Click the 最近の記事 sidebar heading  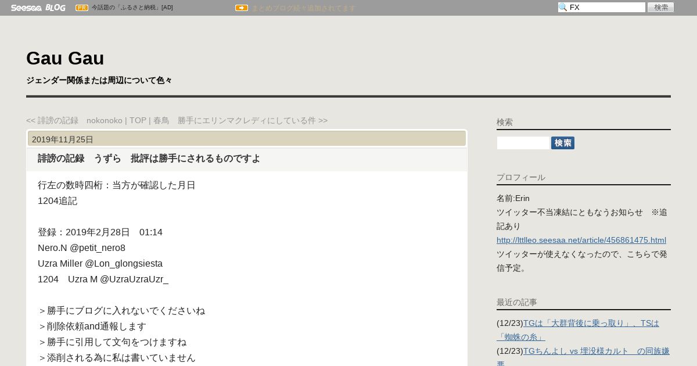click(517, 302)
